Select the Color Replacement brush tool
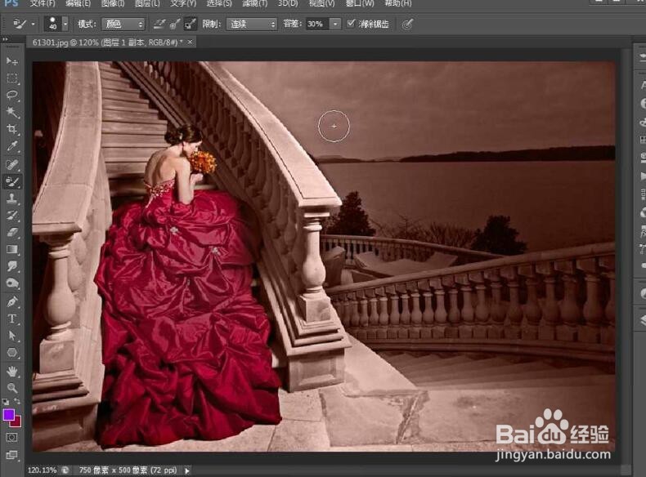646x477 pixels. pyautogui.click(x=12, y=181)
